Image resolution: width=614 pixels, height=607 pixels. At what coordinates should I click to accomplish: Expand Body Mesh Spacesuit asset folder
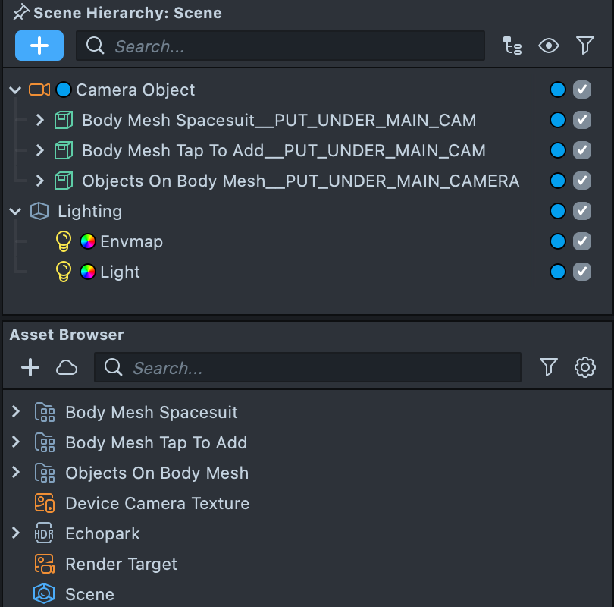(x=15, y=412)
